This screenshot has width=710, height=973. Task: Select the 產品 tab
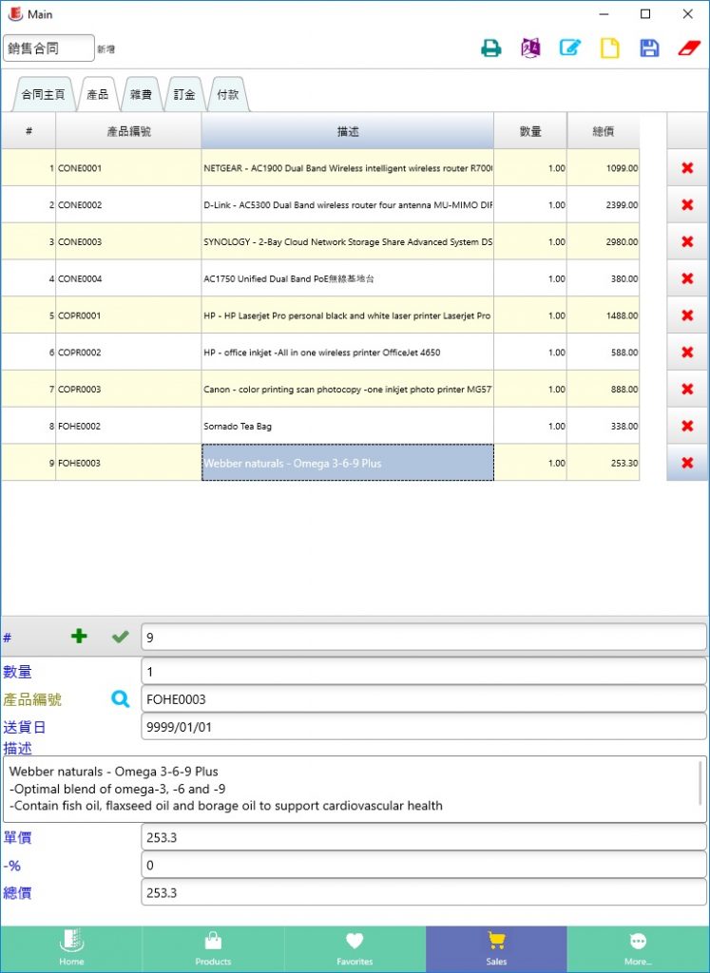[98, 95]
